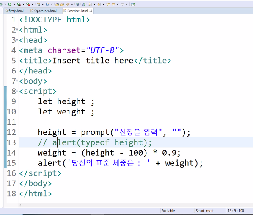The height and width of the screenshot is (215, 253).
Task: Click the Writable status bar entry
Action: point(168,211)
